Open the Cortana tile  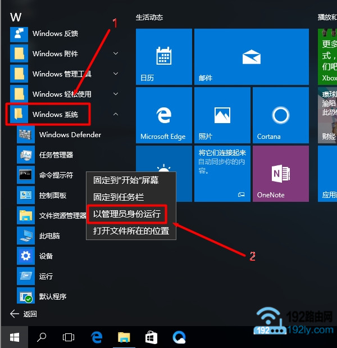pyautogui.click(x=281, y=115)
